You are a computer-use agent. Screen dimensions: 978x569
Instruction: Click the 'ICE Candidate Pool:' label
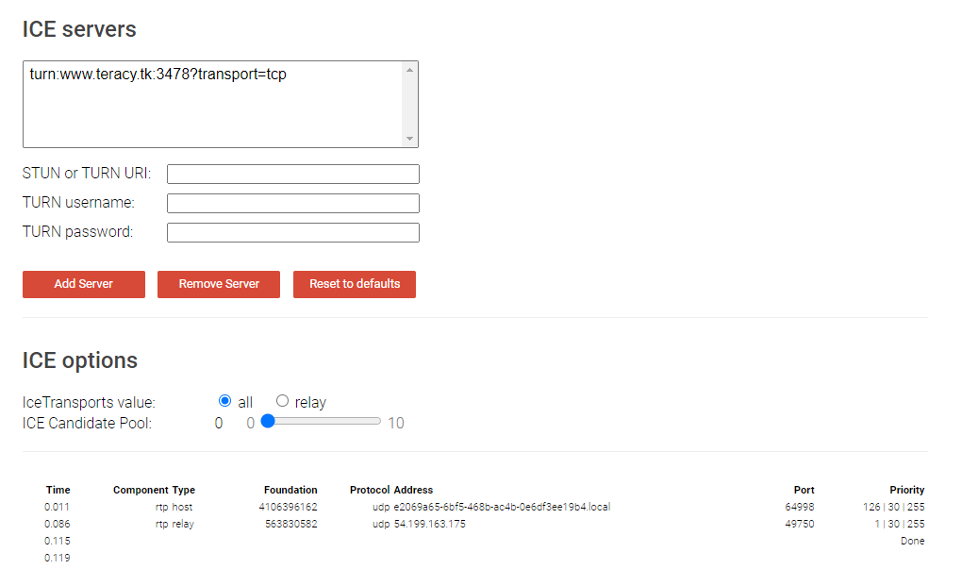(87, 423)
